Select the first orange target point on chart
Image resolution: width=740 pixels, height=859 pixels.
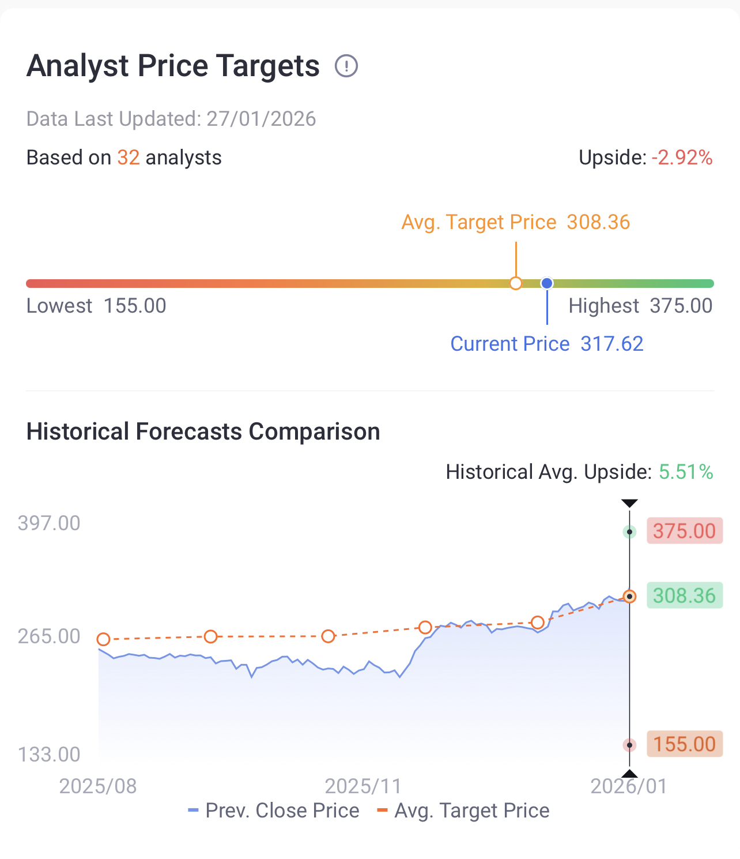(x=103, y=639)
